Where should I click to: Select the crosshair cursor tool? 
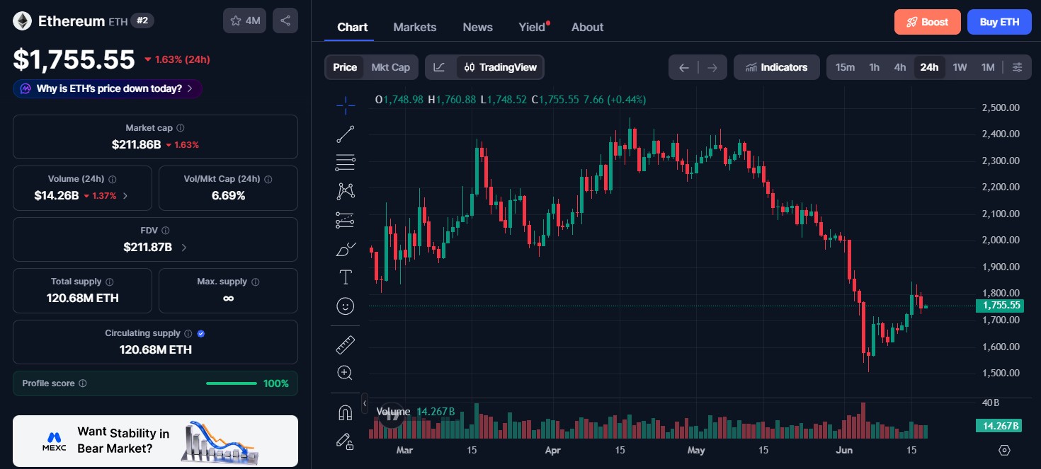click(346, 106)
